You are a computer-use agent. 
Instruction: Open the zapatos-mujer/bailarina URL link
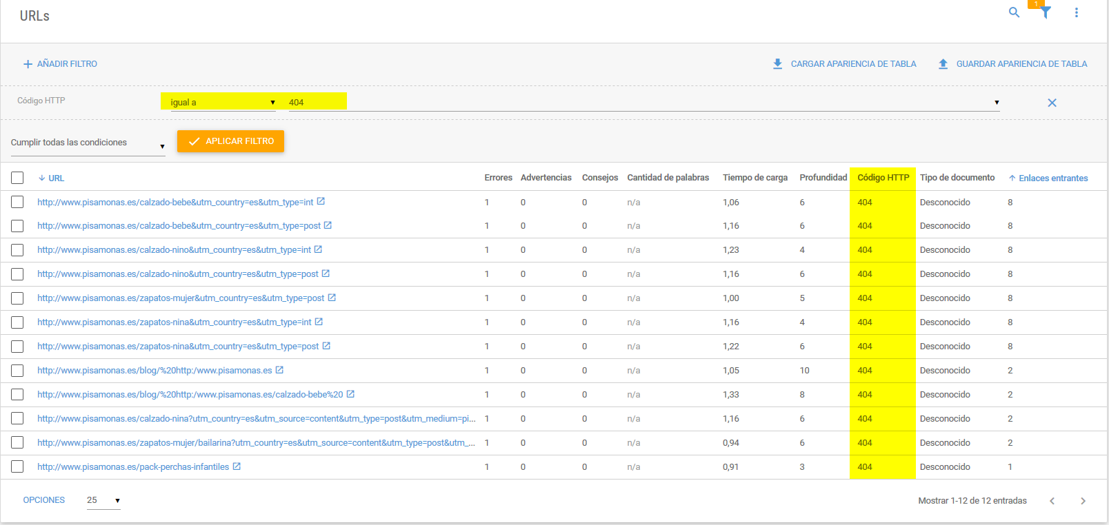coord(256,442)
